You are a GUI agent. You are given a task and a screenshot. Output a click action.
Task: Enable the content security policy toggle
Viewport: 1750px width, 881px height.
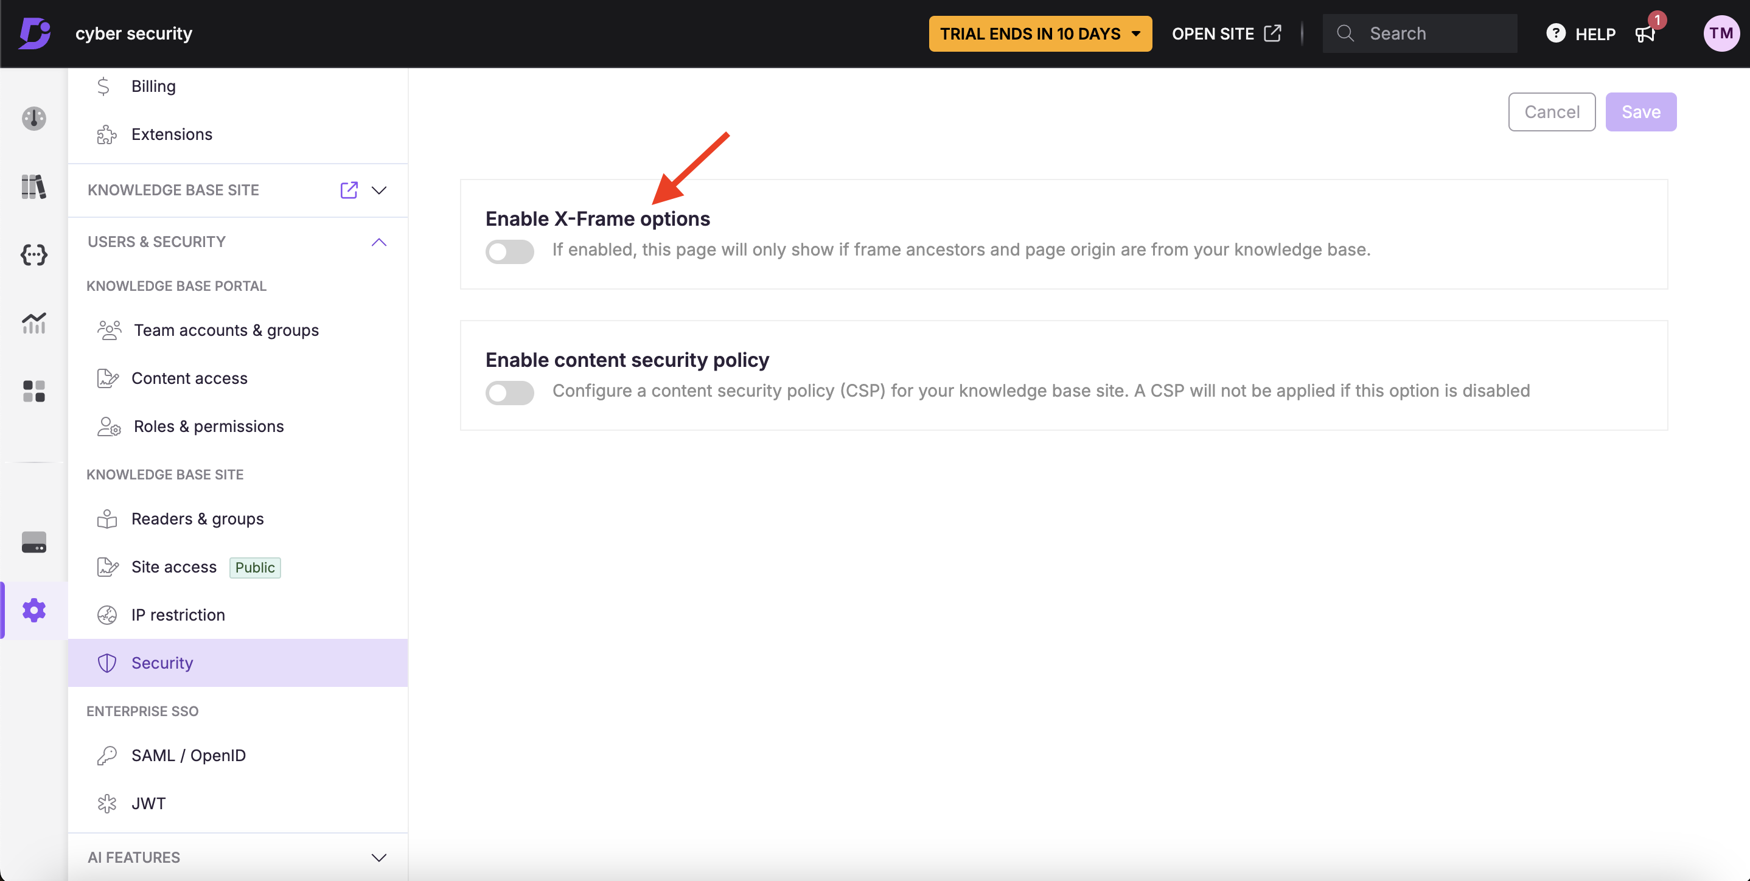tap(509, 392)
